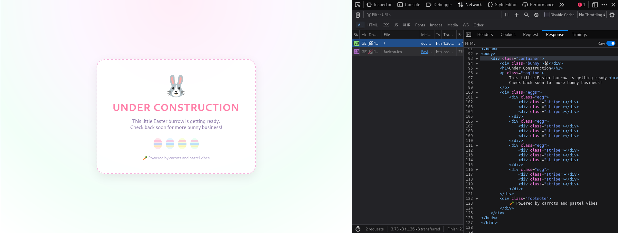The image size is (618, 233).
Task: Start performance analysis with the stopwatch icon
Action: 358,229
